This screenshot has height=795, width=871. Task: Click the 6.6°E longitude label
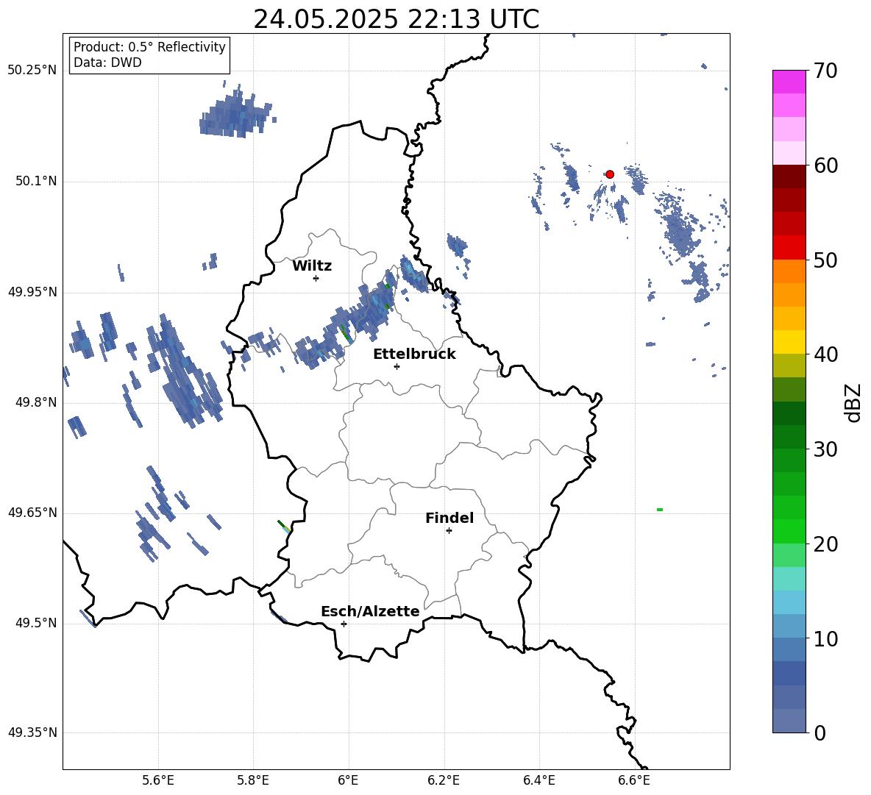pyautogui.click(x=634, y=780)
